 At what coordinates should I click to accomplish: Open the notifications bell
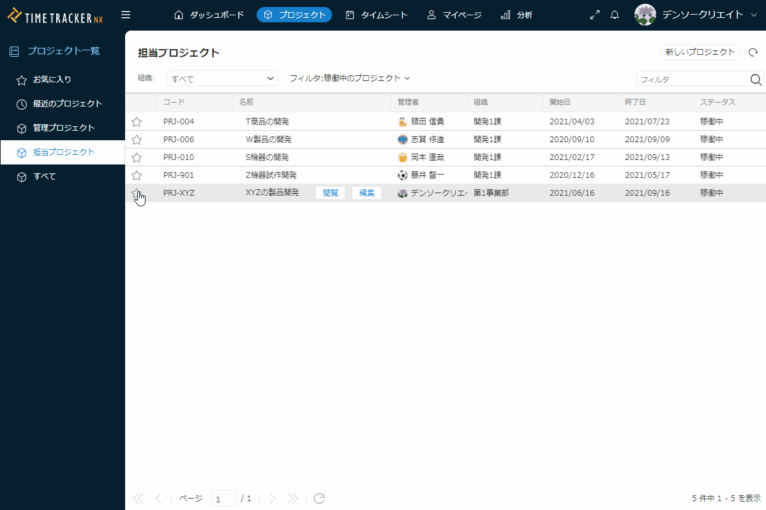(x=615, y=15)
